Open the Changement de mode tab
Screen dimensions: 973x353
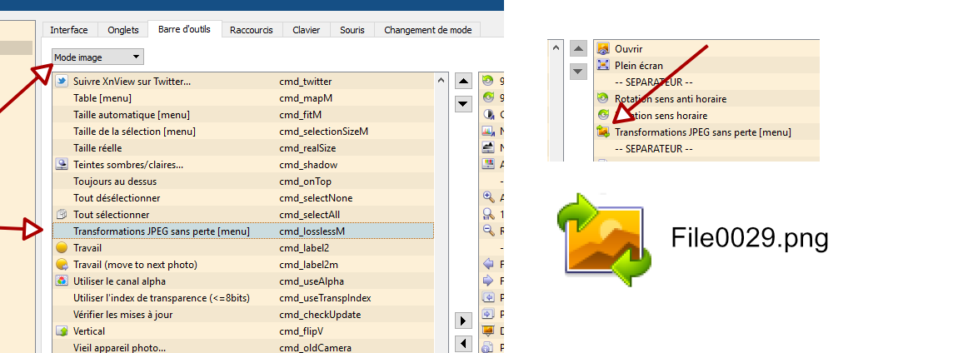pos(428,30)
